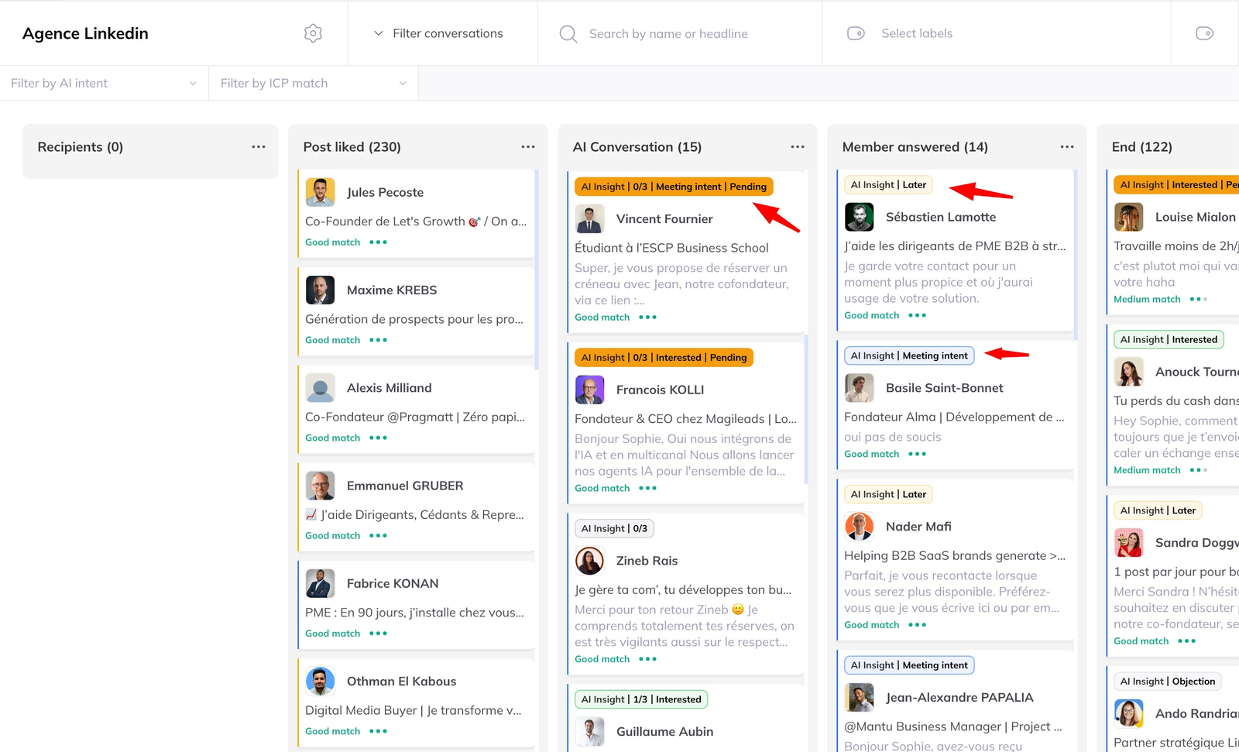Open Sébastien Lamotte's name link
Screen dimensions: 1239x752
click(x=941, y=218)
